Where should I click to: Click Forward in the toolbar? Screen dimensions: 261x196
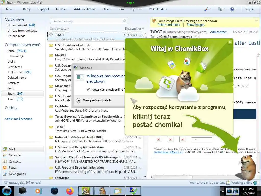point(61,9)
